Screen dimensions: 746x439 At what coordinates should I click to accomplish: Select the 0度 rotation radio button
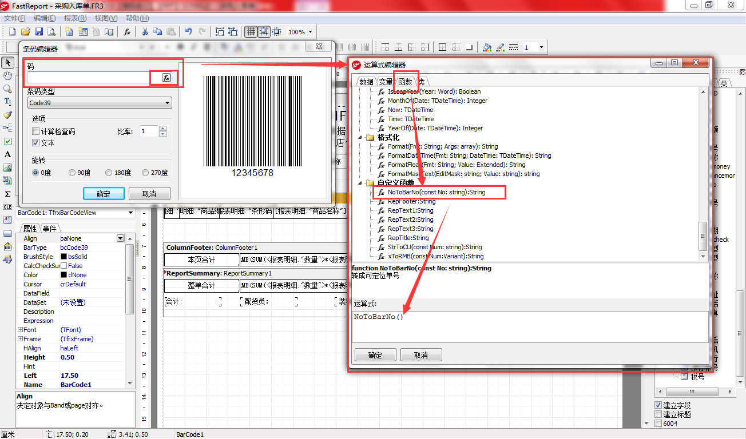pos(36,173)
